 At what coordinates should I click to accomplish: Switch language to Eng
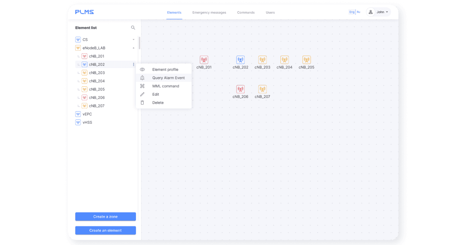(x=352, y=12)
